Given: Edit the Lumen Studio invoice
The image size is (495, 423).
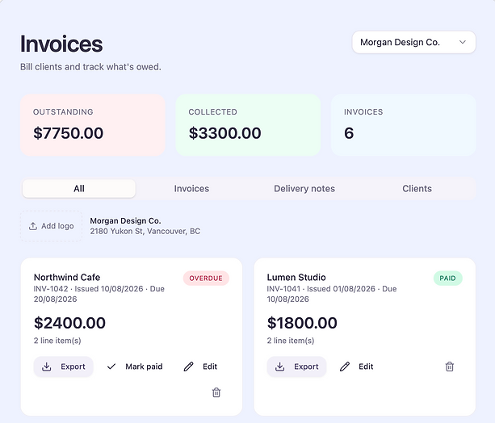Looking at the screenshot, I should click(357, 366).
